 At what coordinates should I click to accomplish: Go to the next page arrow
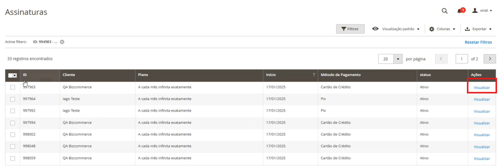pyautogui.click(x=489, y=59)
